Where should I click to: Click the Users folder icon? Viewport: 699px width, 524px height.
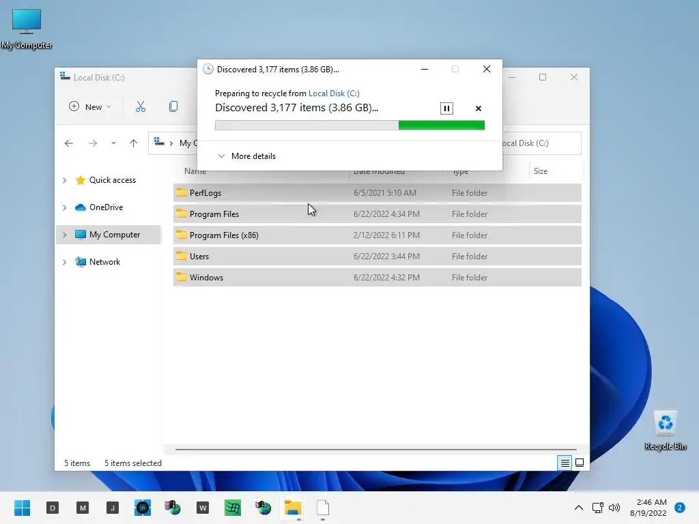[181, 255]
